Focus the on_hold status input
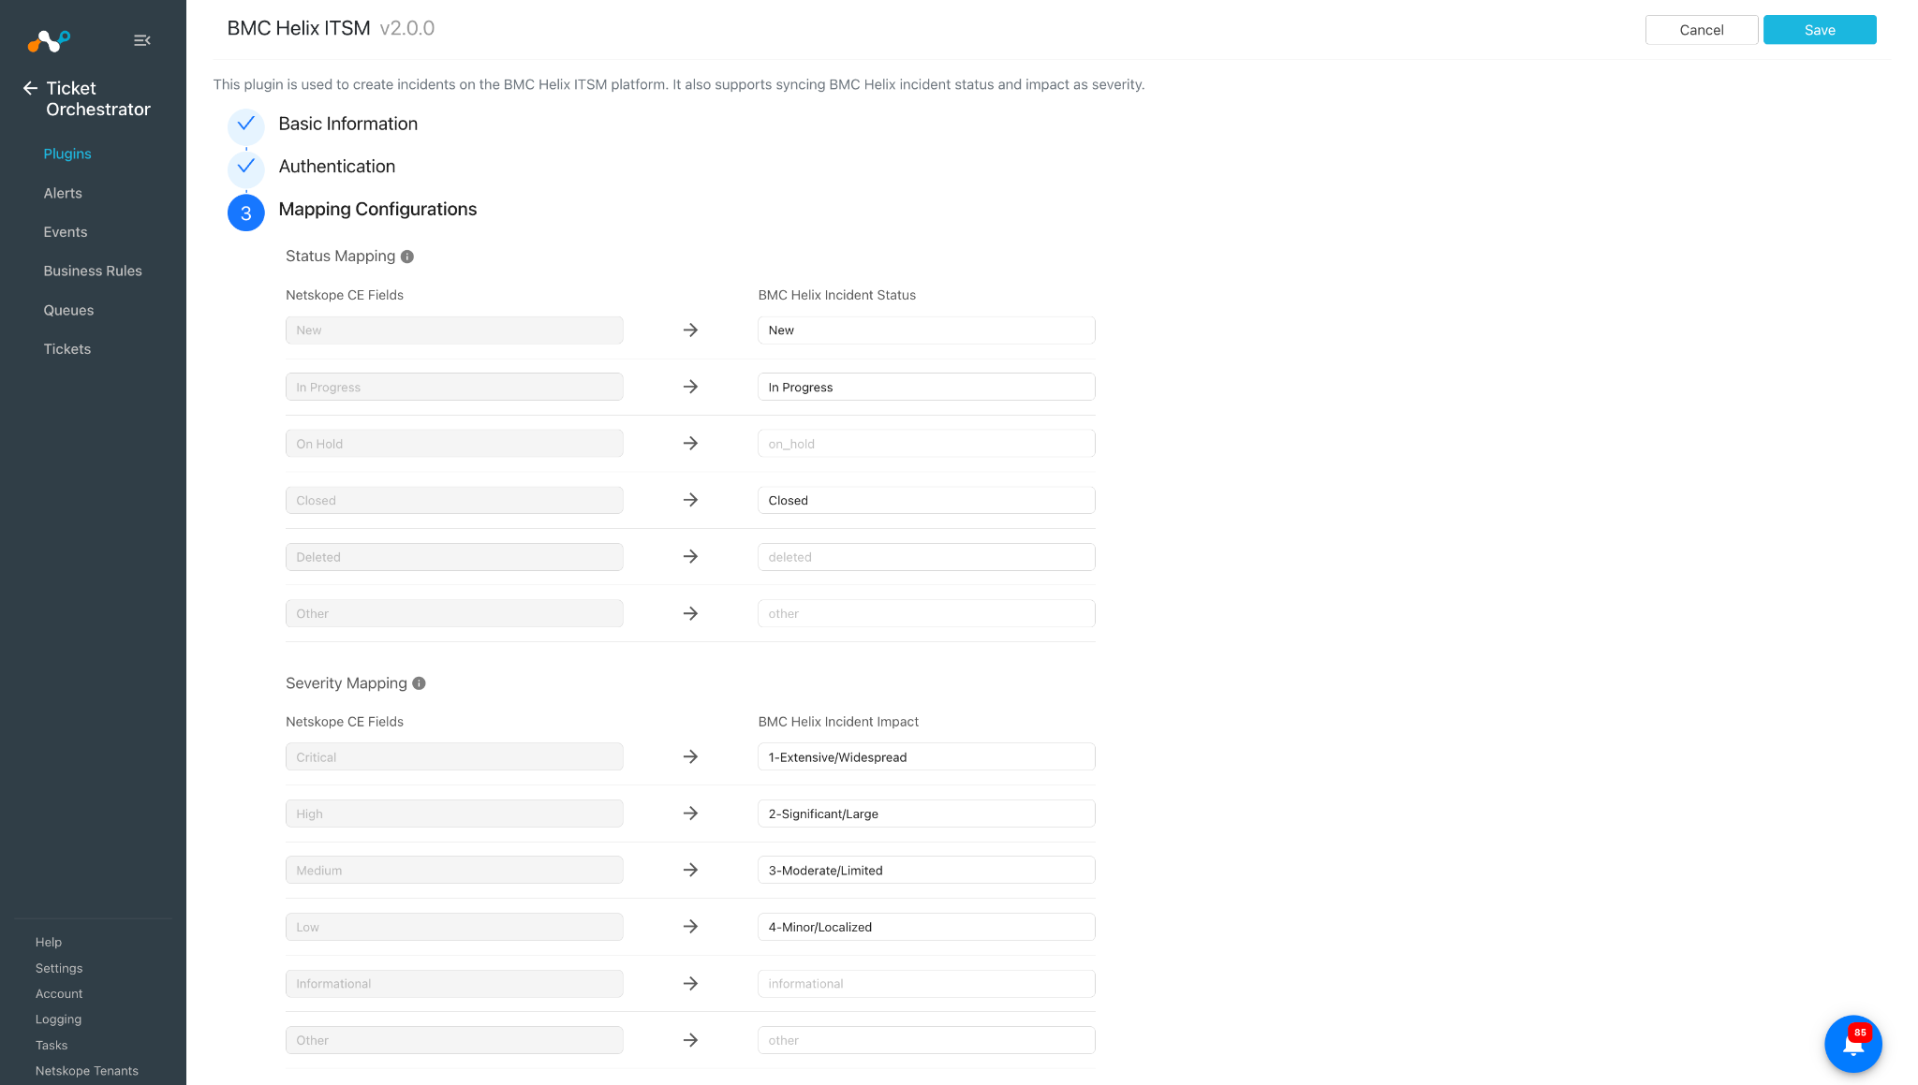The width and height of the screenshot is (1918, 1085). (926, 444)
